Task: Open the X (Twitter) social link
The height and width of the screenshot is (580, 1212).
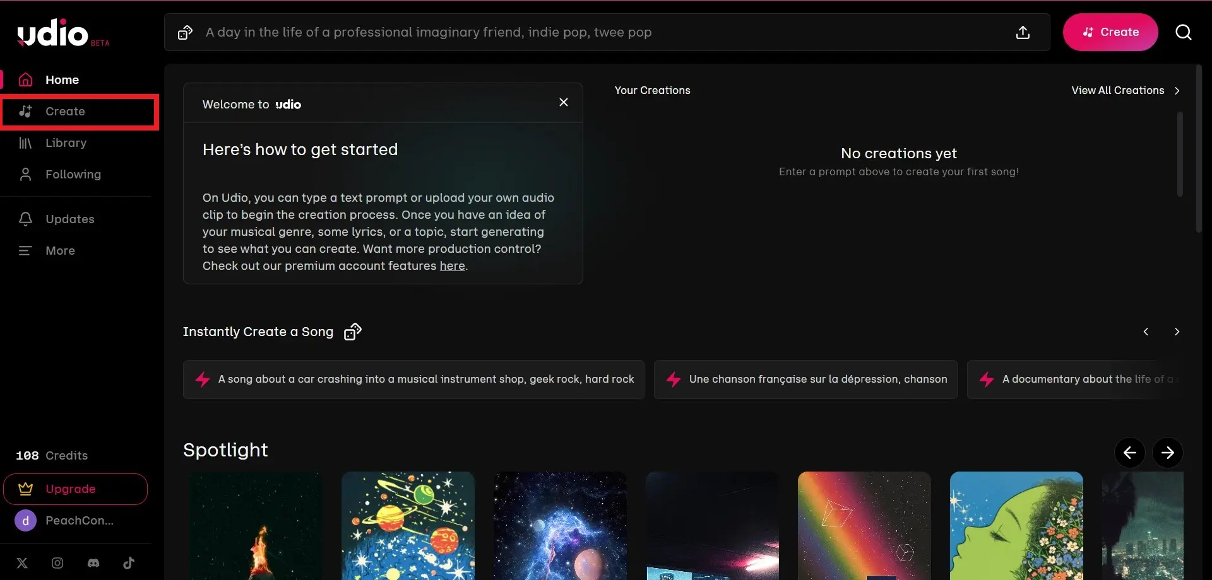Action: (22, 563)
